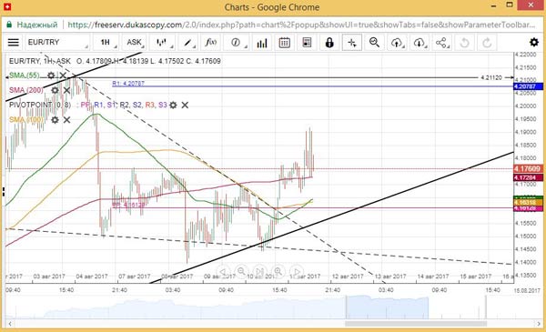Click the chart zoom-in overlay button
Screen dimensions: 546x332
(278, 272)
